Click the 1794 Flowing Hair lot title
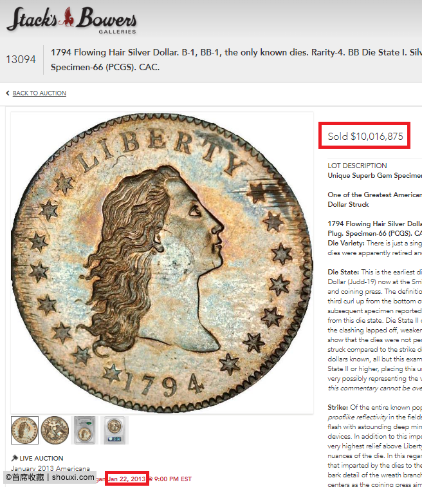422x487 pixels. [x=236, y=60]
